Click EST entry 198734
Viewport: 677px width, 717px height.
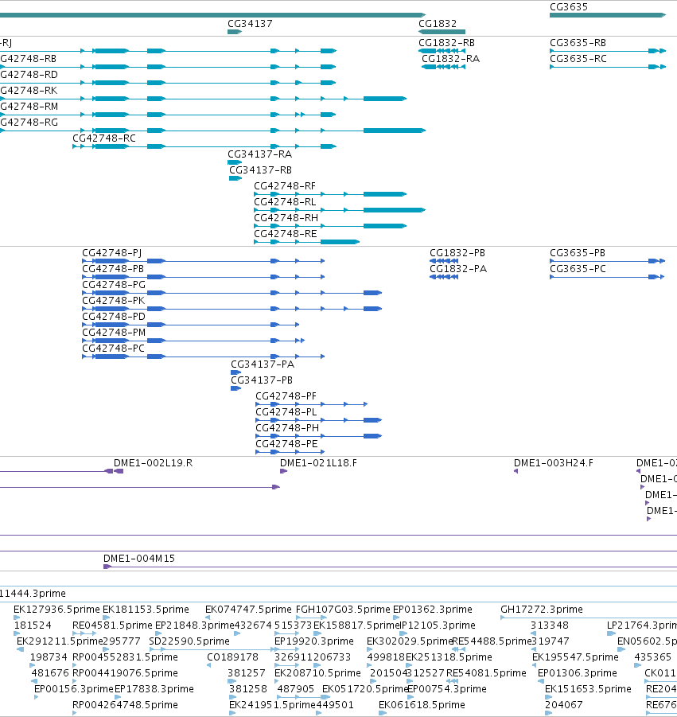tap(49, 657)
